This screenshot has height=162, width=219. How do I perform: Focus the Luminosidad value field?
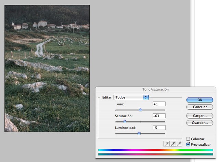tap(159, 127)
